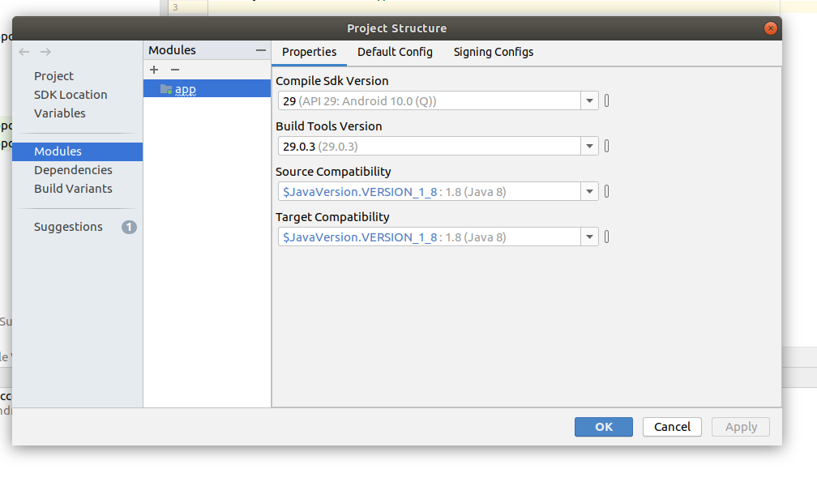Expand the Source Compatibility dropdown
The image size is (817, 486).
point(589,191)
